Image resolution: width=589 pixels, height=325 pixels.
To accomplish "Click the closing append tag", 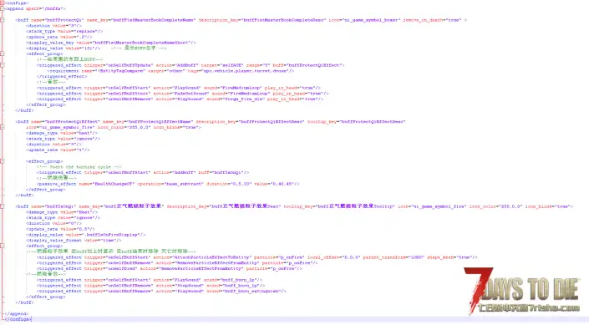I will pos(17,313).
